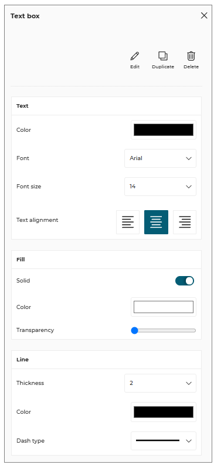214x465 pixels.
Task: Open the Fill color swatch
Action: tap(164, 307)
